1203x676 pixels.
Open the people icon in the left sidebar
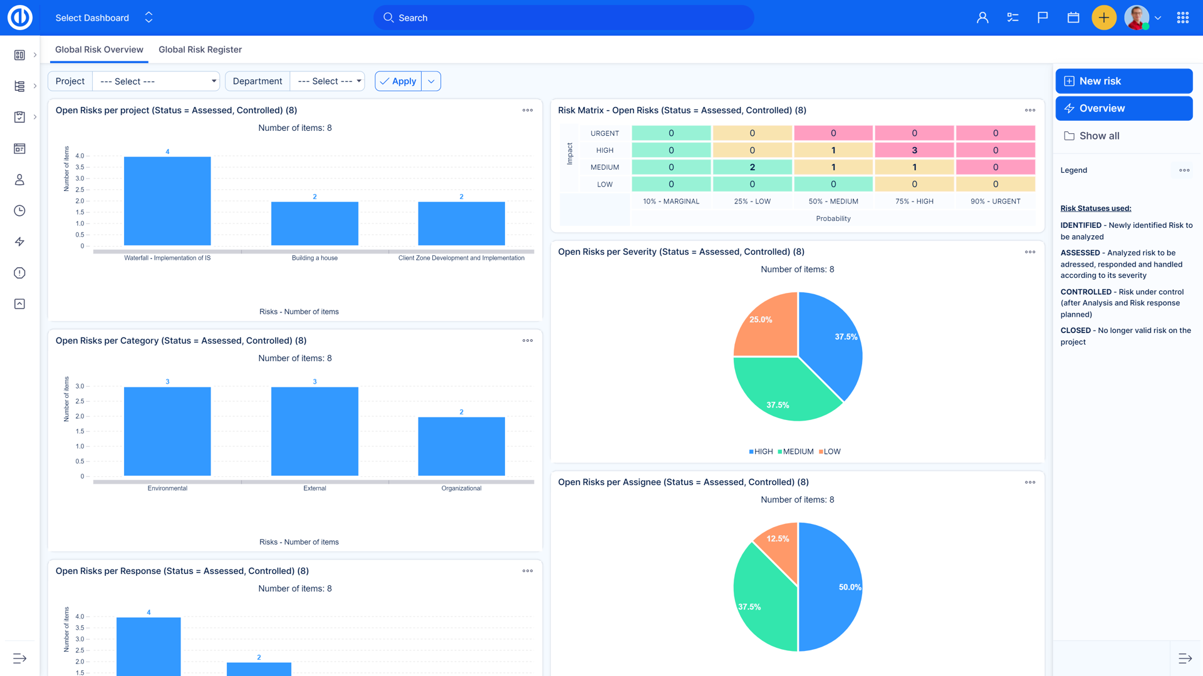tap(19, 179)
